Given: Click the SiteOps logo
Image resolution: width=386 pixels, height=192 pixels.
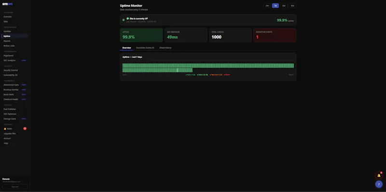Looking at the screenshot, I should [x=7, y=4].
